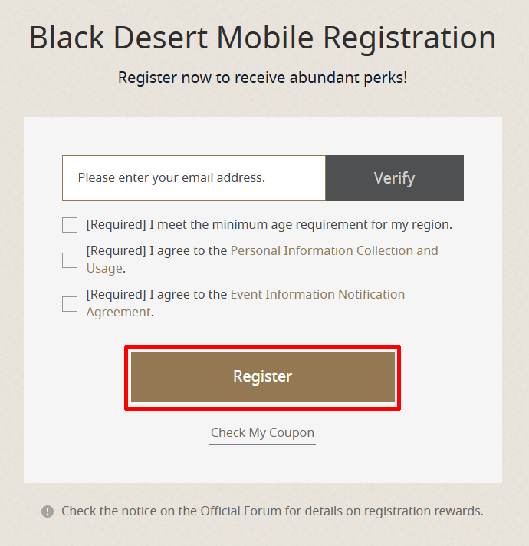Click the minimum age requirement label text
The image size is (529, 546).
click(301, 225)
